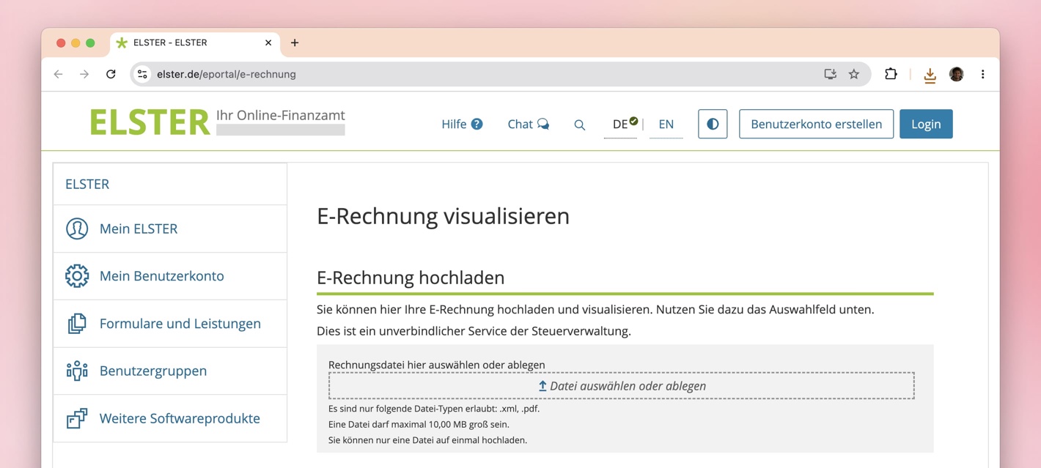The width and height of the screenshot is (1041, 468).
Task: Click the Login button
Action: [x=926, y=124]
